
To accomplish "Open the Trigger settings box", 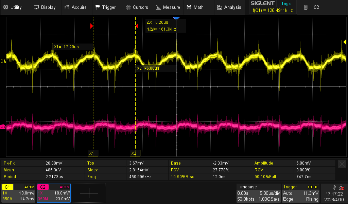I will click(301, 193).
